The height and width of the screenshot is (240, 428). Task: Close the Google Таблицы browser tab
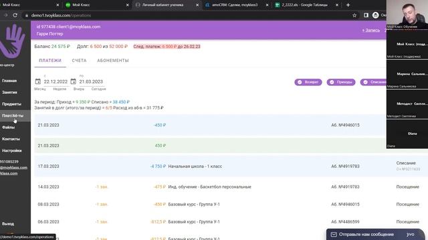[x=337, y=5]
